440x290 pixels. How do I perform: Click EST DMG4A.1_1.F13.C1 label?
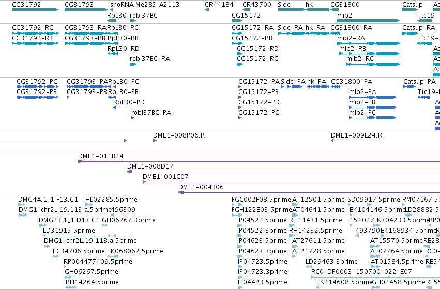click(x=48, y=200)
